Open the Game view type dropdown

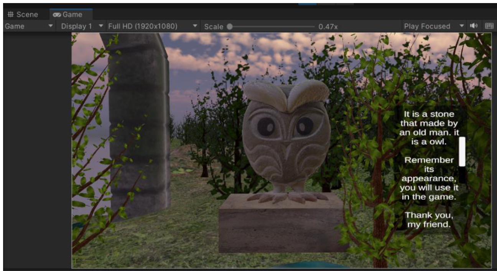(x=29, y=26)
